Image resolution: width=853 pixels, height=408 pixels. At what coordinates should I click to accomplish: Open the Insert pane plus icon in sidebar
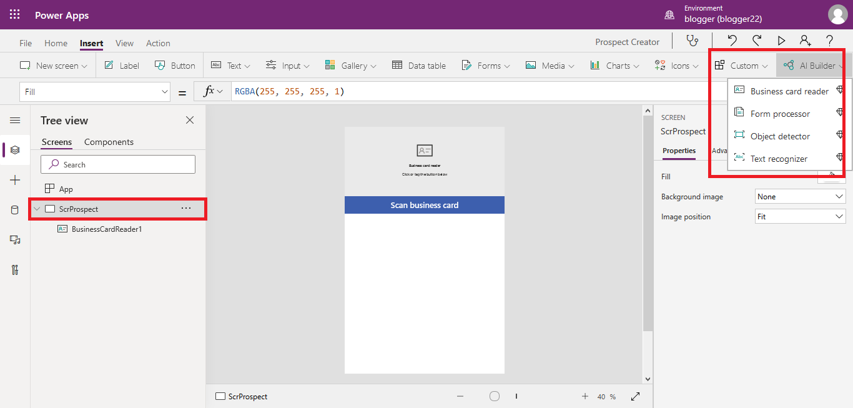pyautogui.click(x=15, y=180)
